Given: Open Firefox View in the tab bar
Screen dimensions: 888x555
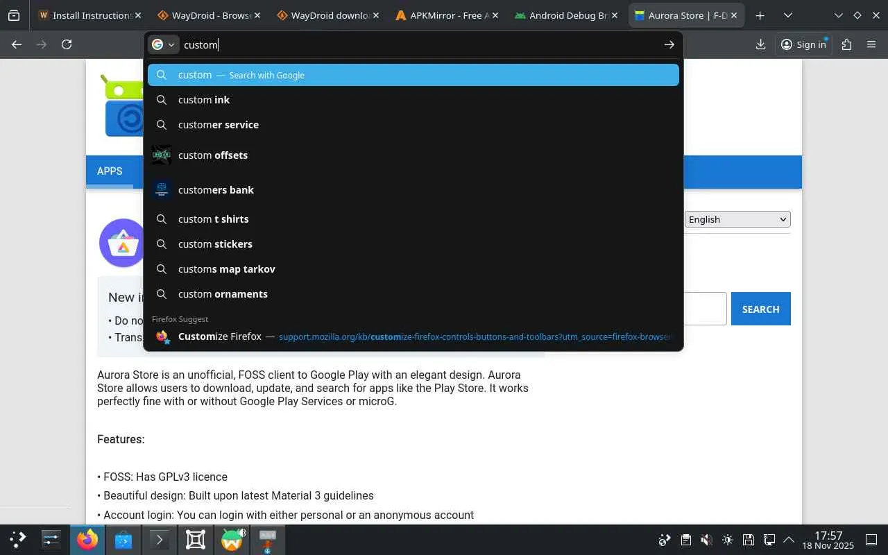Looking at the screenshot, I should 14,15.
